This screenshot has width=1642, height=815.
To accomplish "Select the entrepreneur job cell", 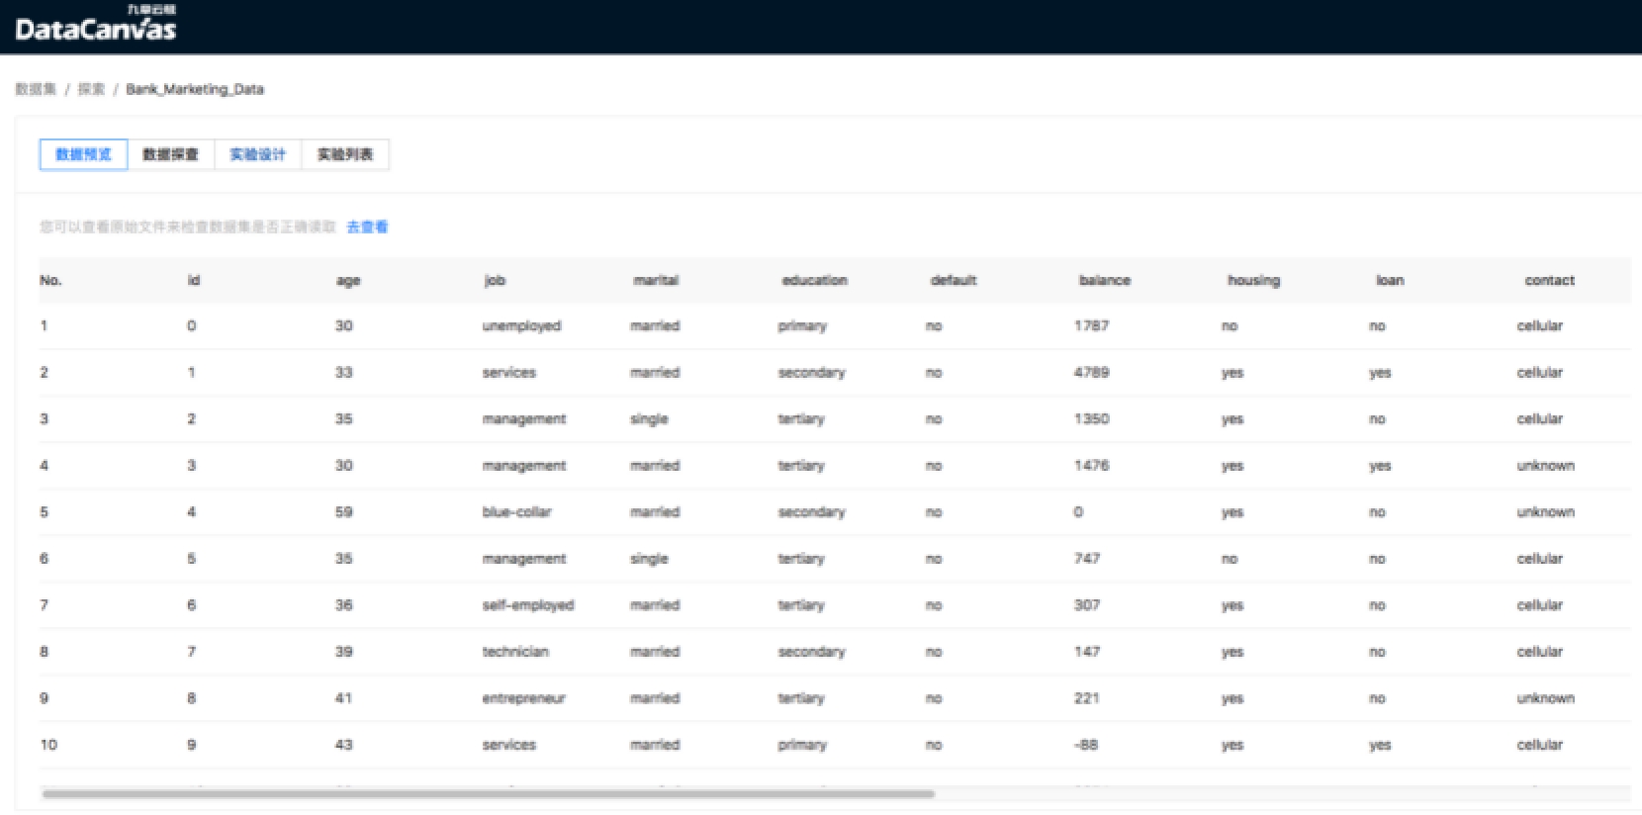I will click(x=523, y=698).
